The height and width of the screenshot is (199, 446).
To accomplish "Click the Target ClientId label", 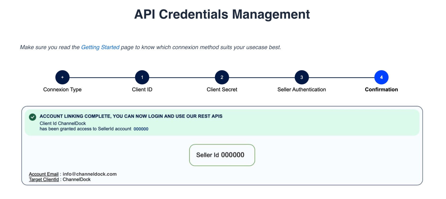I will point(44,180).
